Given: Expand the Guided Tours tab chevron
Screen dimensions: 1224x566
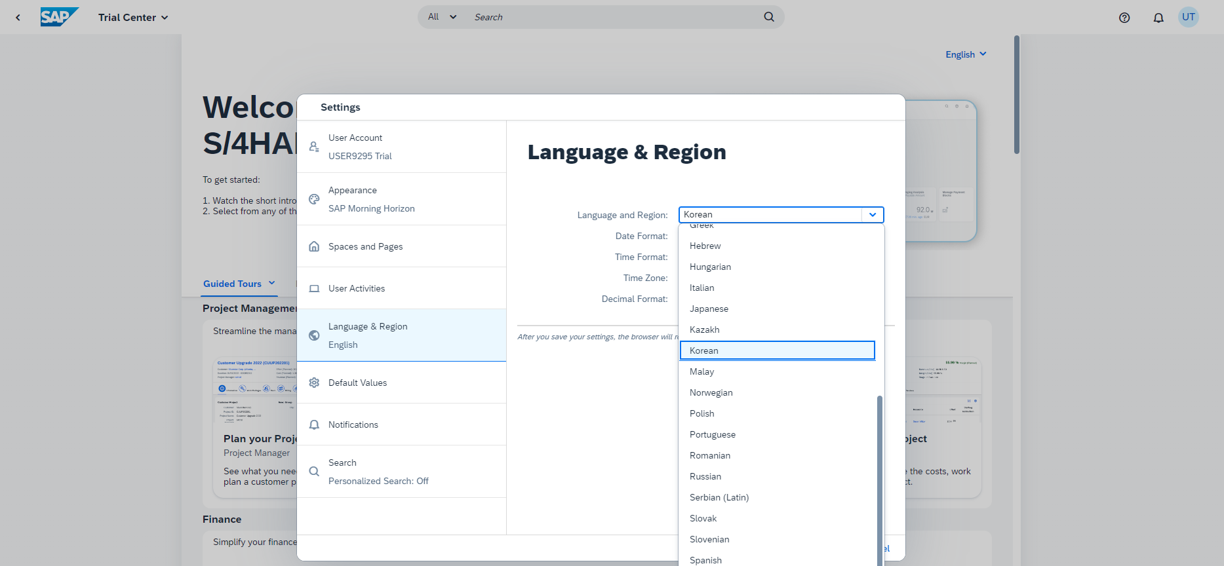Looking at the screenshot, I should 272,283.
